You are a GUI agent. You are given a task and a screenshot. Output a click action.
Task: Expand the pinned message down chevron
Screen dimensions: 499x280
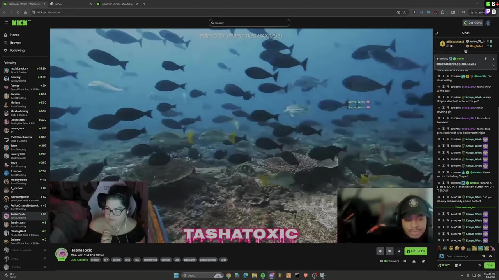pyautogui.click(x=493, y=65)
